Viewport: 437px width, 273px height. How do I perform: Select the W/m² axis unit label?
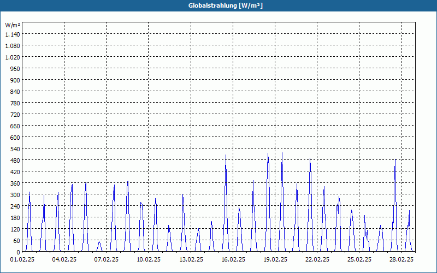(13, 25)
